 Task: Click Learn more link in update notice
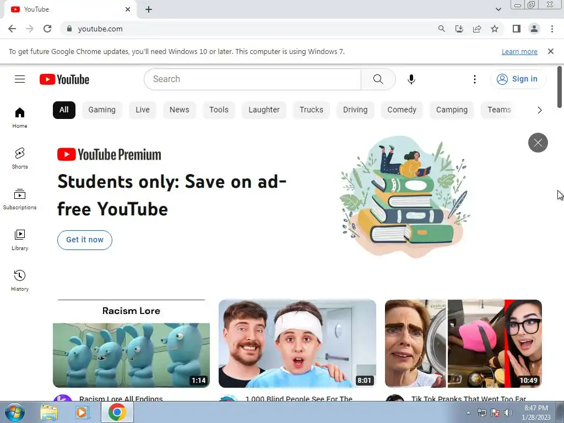point(519,51)
